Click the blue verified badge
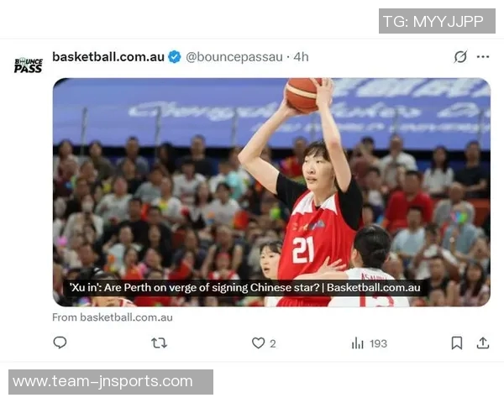Image resolution: width=504 pixels, height=403 pixels. click(175, 57)
